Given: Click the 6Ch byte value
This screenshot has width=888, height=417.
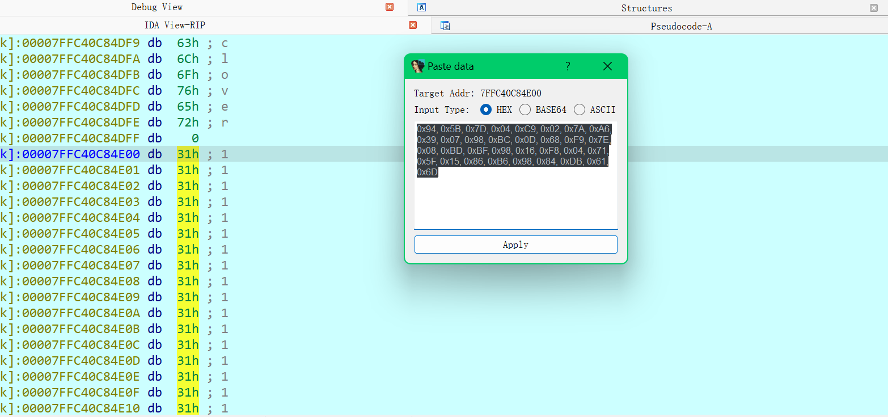Looking at the screenshot, I should [188, 58].
